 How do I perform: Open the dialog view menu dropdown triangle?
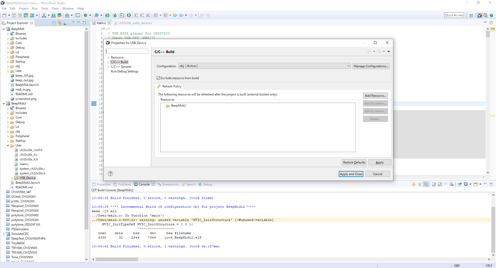(x=389, y=51)
